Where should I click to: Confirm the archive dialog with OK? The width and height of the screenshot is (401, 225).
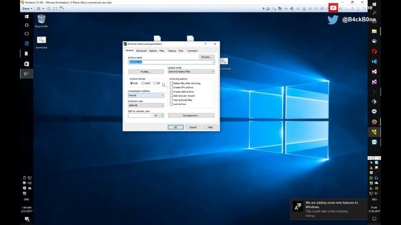(175, 127)
